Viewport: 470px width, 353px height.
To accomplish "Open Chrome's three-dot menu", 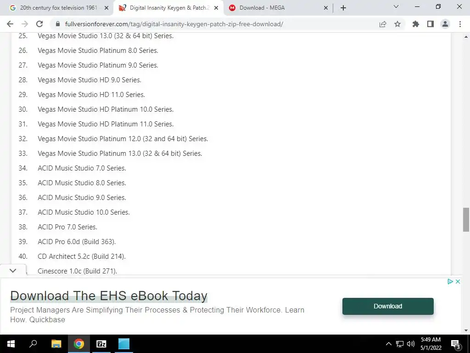I will click(460, 24).
